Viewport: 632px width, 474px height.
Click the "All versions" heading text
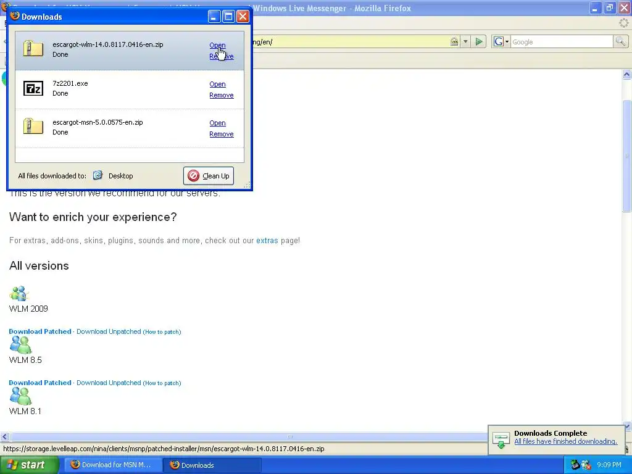point(39,266)
